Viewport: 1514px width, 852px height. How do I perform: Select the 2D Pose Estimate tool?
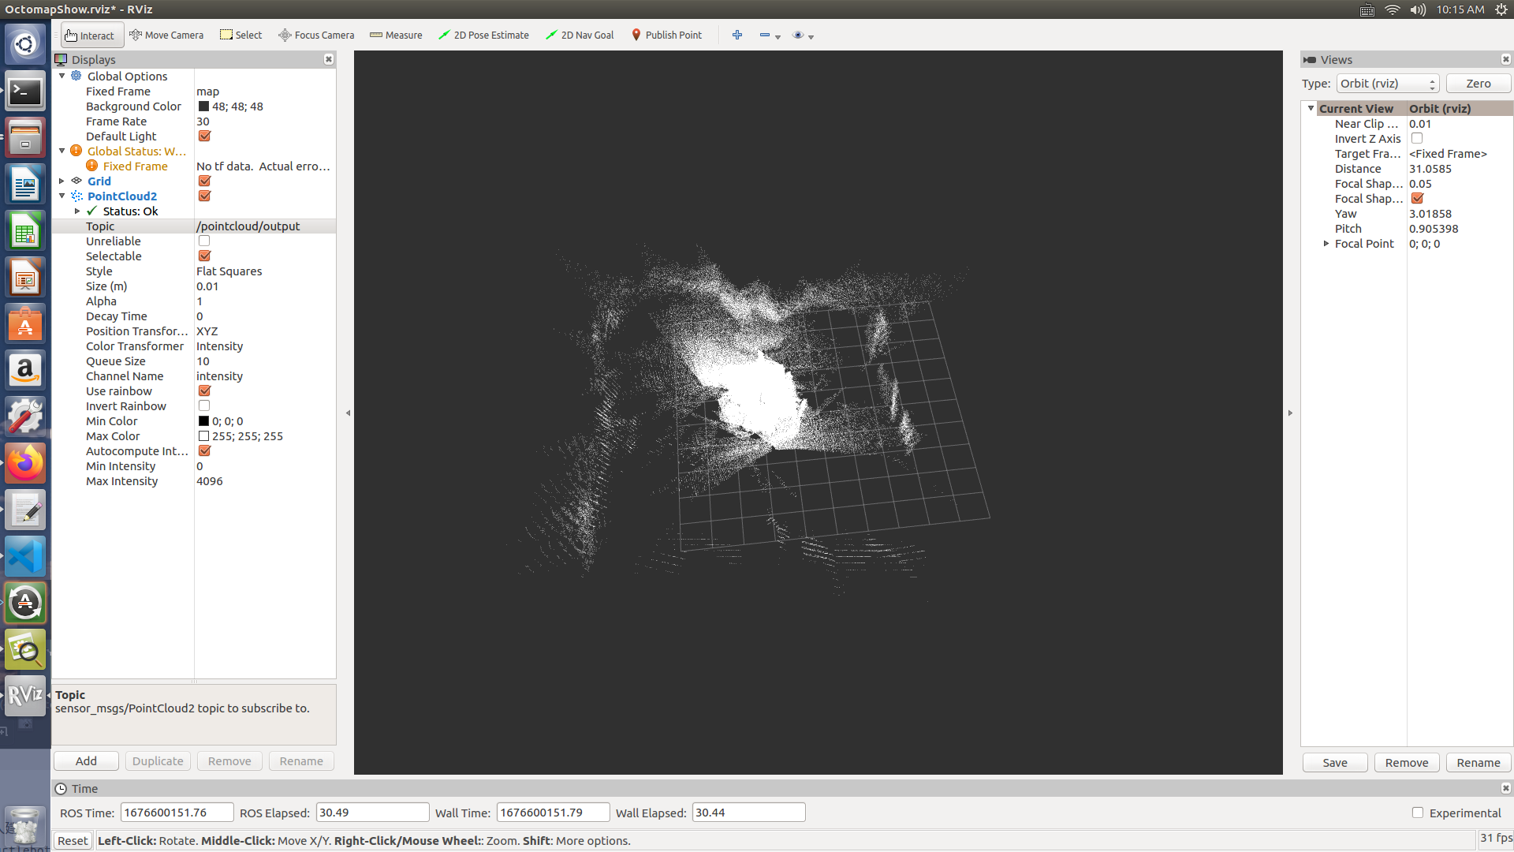(483, 35)
